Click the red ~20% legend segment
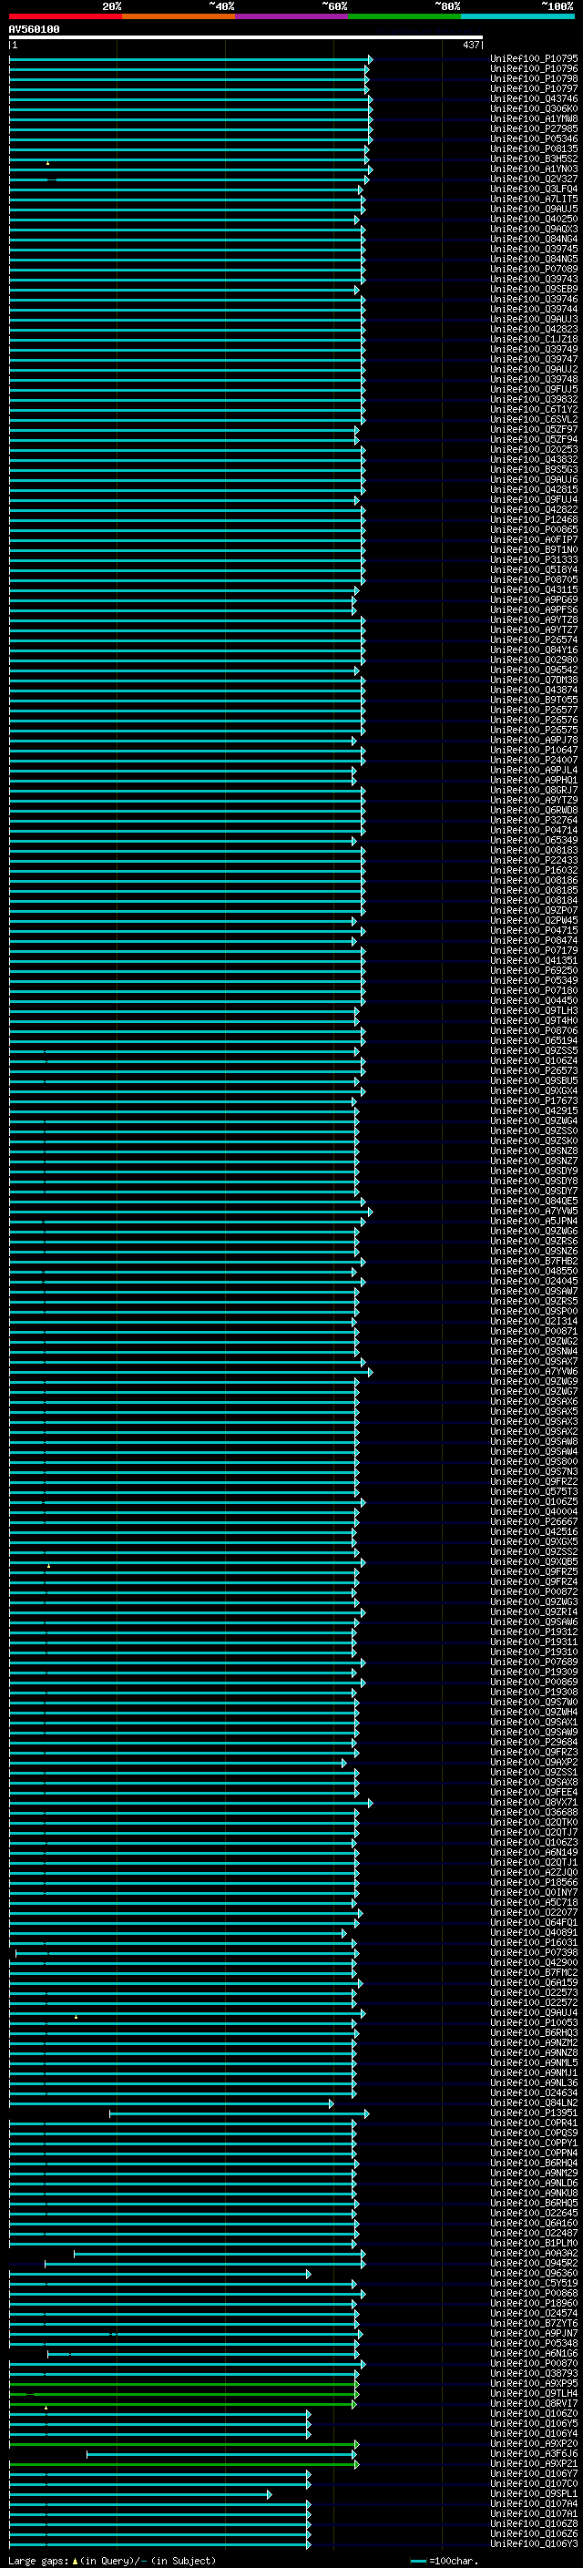This screenshot has width=583, height=2568. click(65, 17)
